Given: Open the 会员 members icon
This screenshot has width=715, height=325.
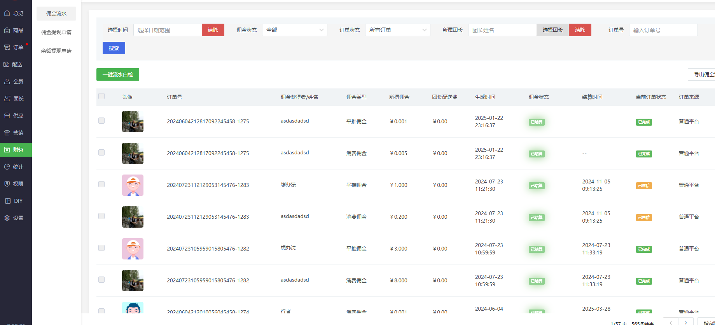Looking at the screenshot, I should tap(7, 81).
